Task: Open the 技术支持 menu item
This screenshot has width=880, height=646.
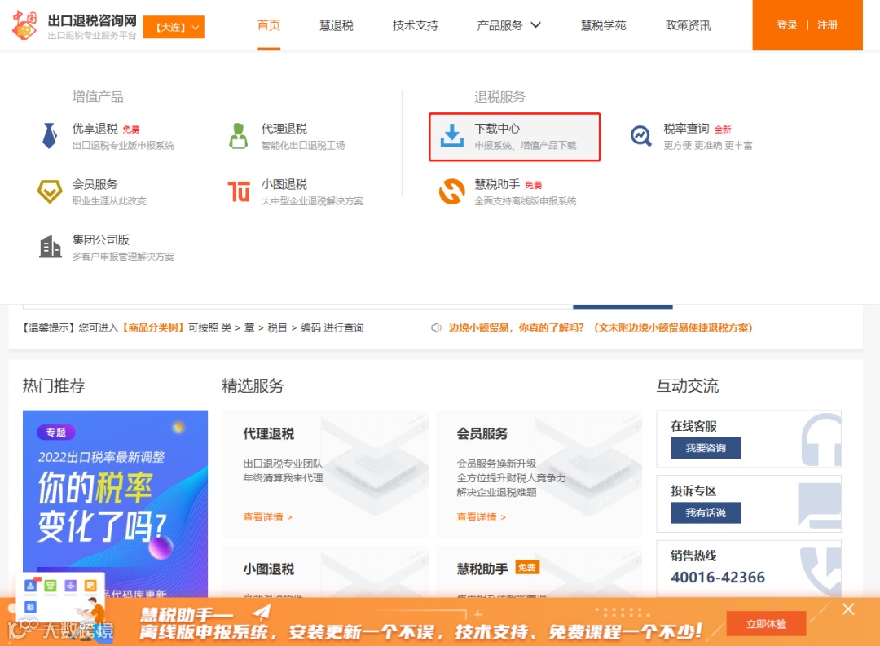Action: [416, 25]
